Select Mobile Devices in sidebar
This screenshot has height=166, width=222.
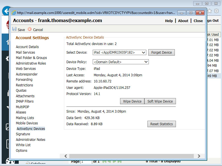click(27, 123)
